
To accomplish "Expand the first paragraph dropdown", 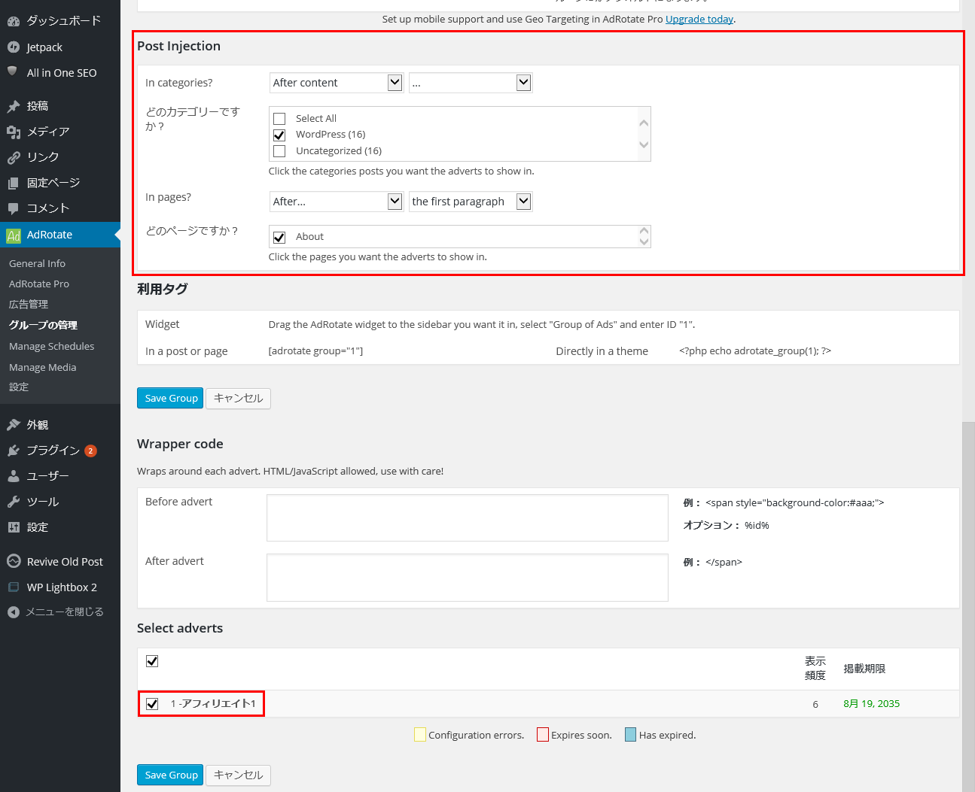I will (x=470, y=202).
